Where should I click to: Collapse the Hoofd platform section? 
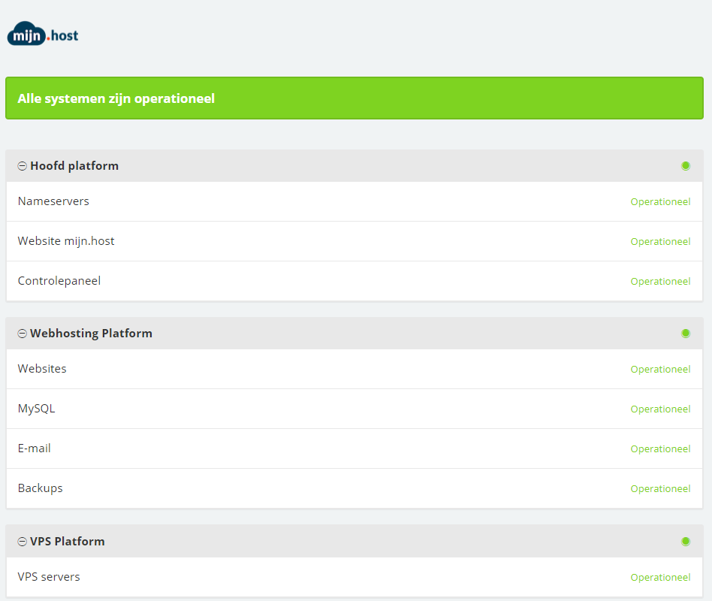[23, 166]
